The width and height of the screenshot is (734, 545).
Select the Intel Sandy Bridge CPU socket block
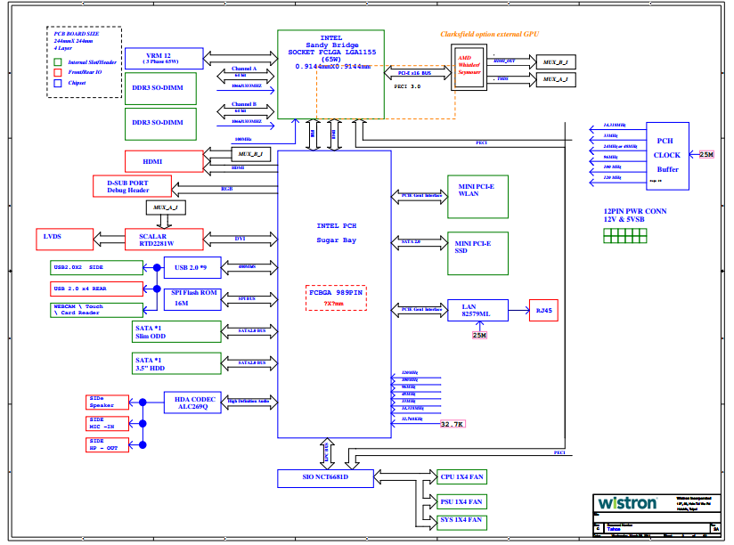tap(330, 74)
